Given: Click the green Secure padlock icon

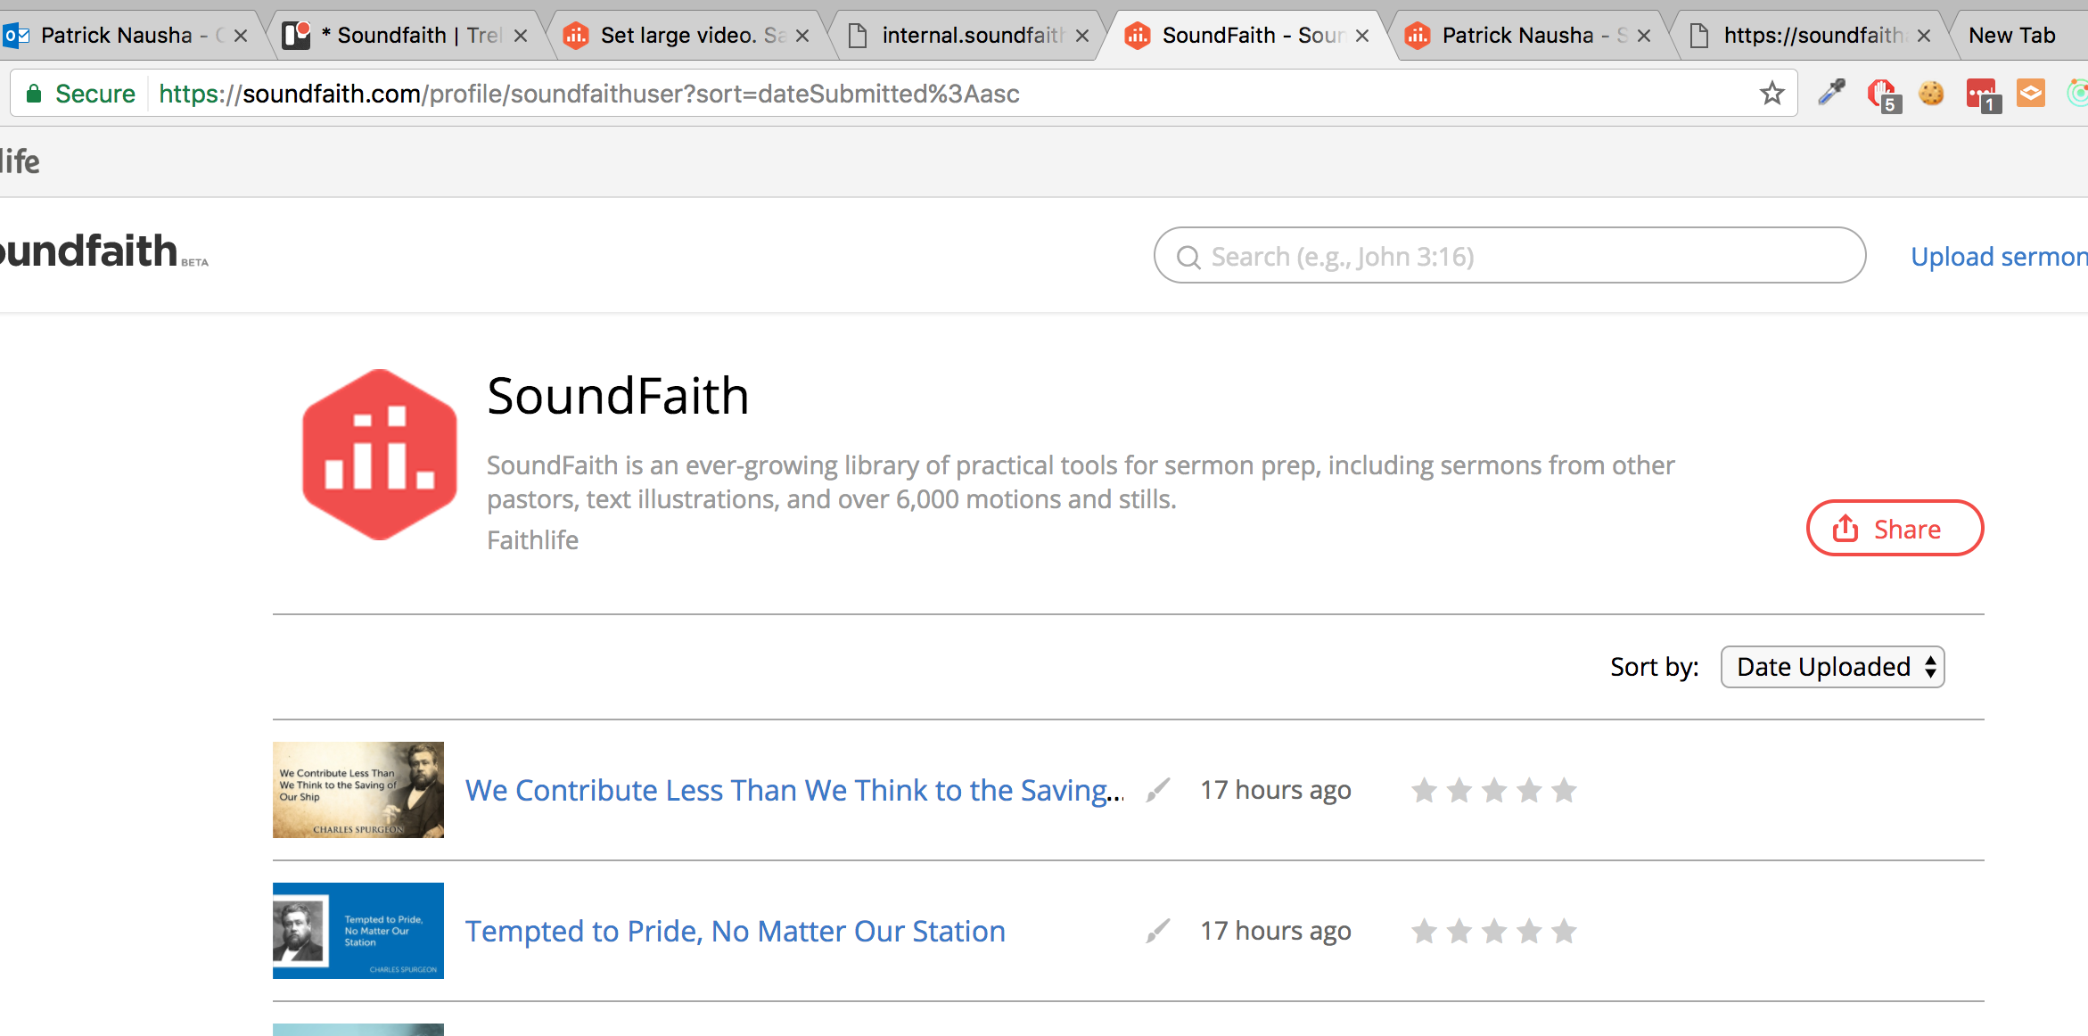Looking at the screenshot, I should [34, 94].
